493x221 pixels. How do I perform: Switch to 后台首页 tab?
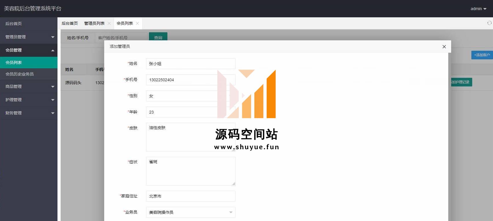click(x=70, y=23)
